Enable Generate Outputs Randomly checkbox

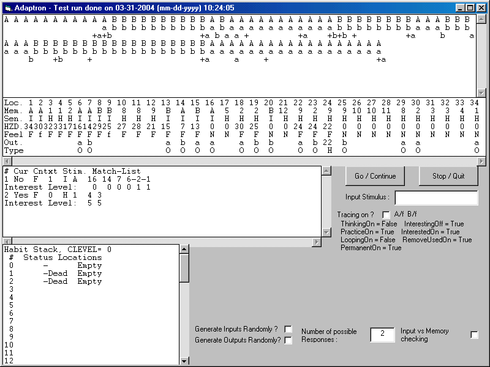288,340
